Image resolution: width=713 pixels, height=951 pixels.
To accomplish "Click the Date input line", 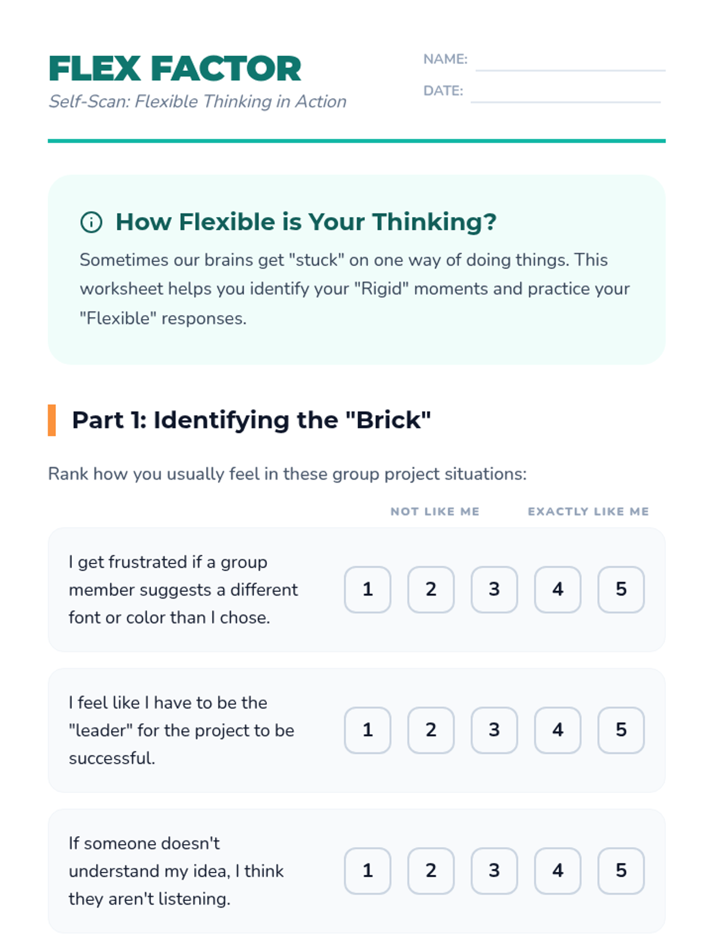I will (565, 95).
